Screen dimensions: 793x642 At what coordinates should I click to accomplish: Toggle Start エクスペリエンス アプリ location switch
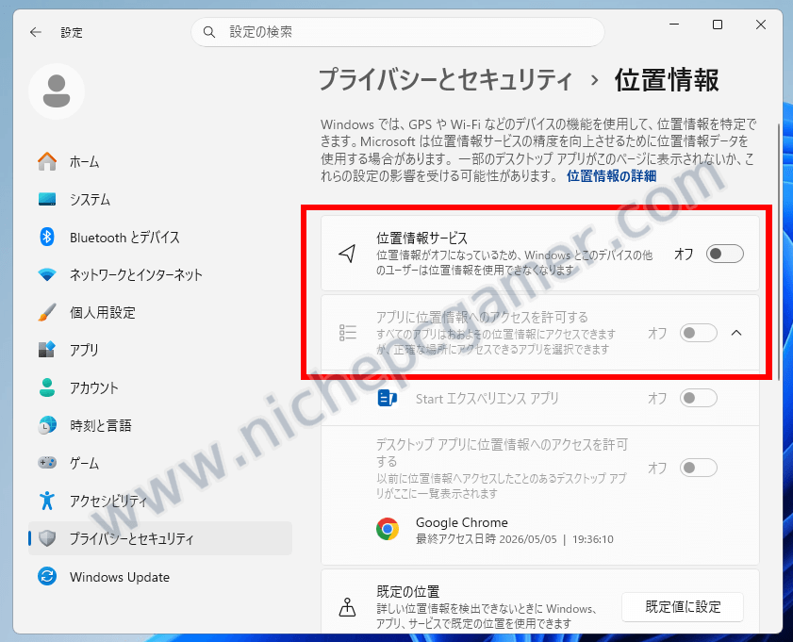(x=699, y=399)
